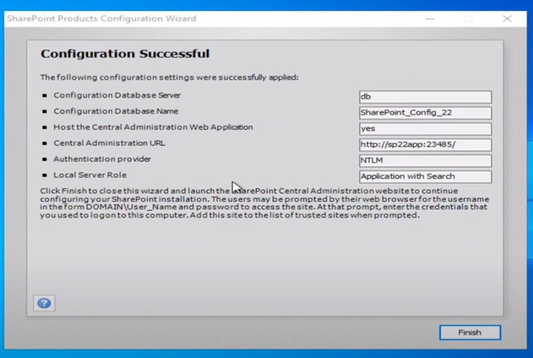Select the Configuration Database Server field showing db
Image resolution: width=533 pixels, height=358 pixels.
(x=425, y=97)
